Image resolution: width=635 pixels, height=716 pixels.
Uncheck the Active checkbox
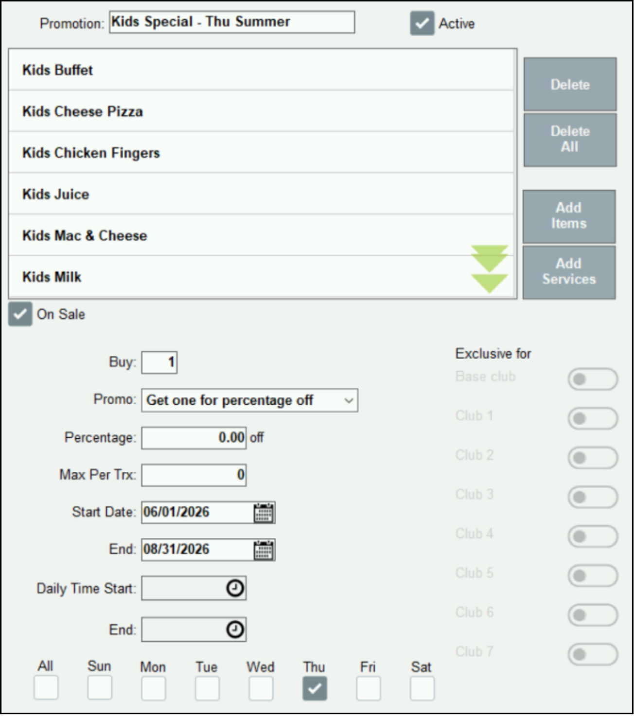pyautogui.click(x=422, y=23)
